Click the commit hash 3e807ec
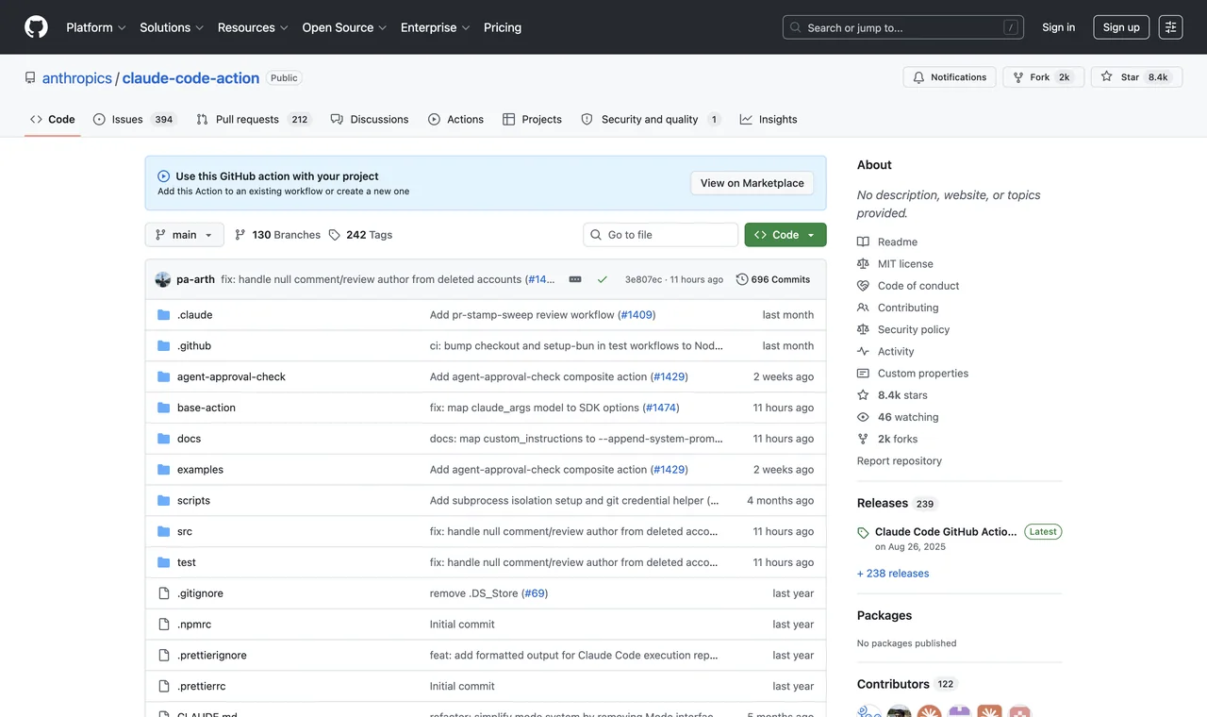The height and width of the screenshot is (717, 1207). [x=644, y=279]
